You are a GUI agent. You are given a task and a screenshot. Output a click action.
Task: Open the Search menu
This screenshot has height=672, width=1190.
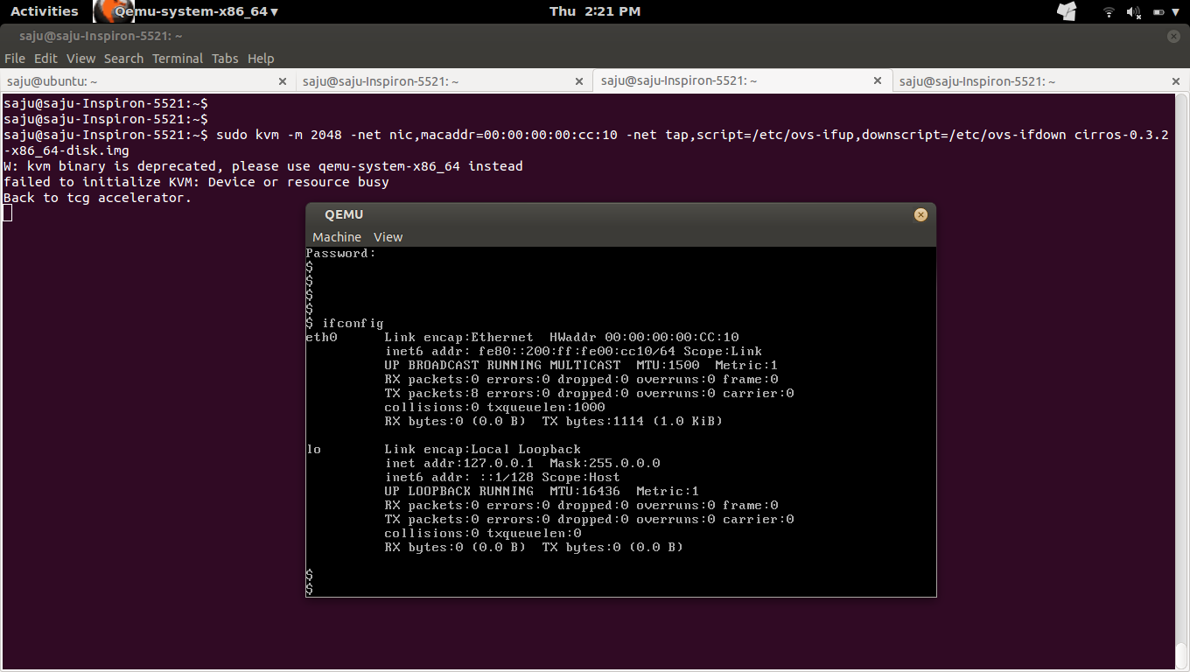click(x=123, y=58)
